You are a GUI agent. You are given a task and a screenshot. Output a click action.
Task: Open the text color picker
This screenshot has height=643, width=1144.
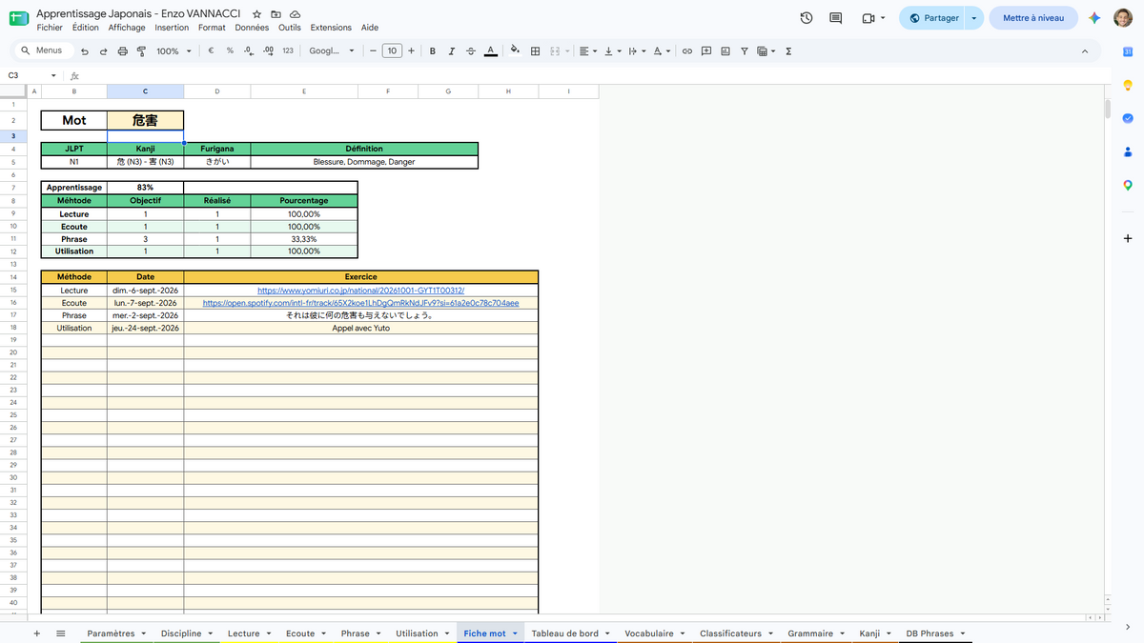490,51
